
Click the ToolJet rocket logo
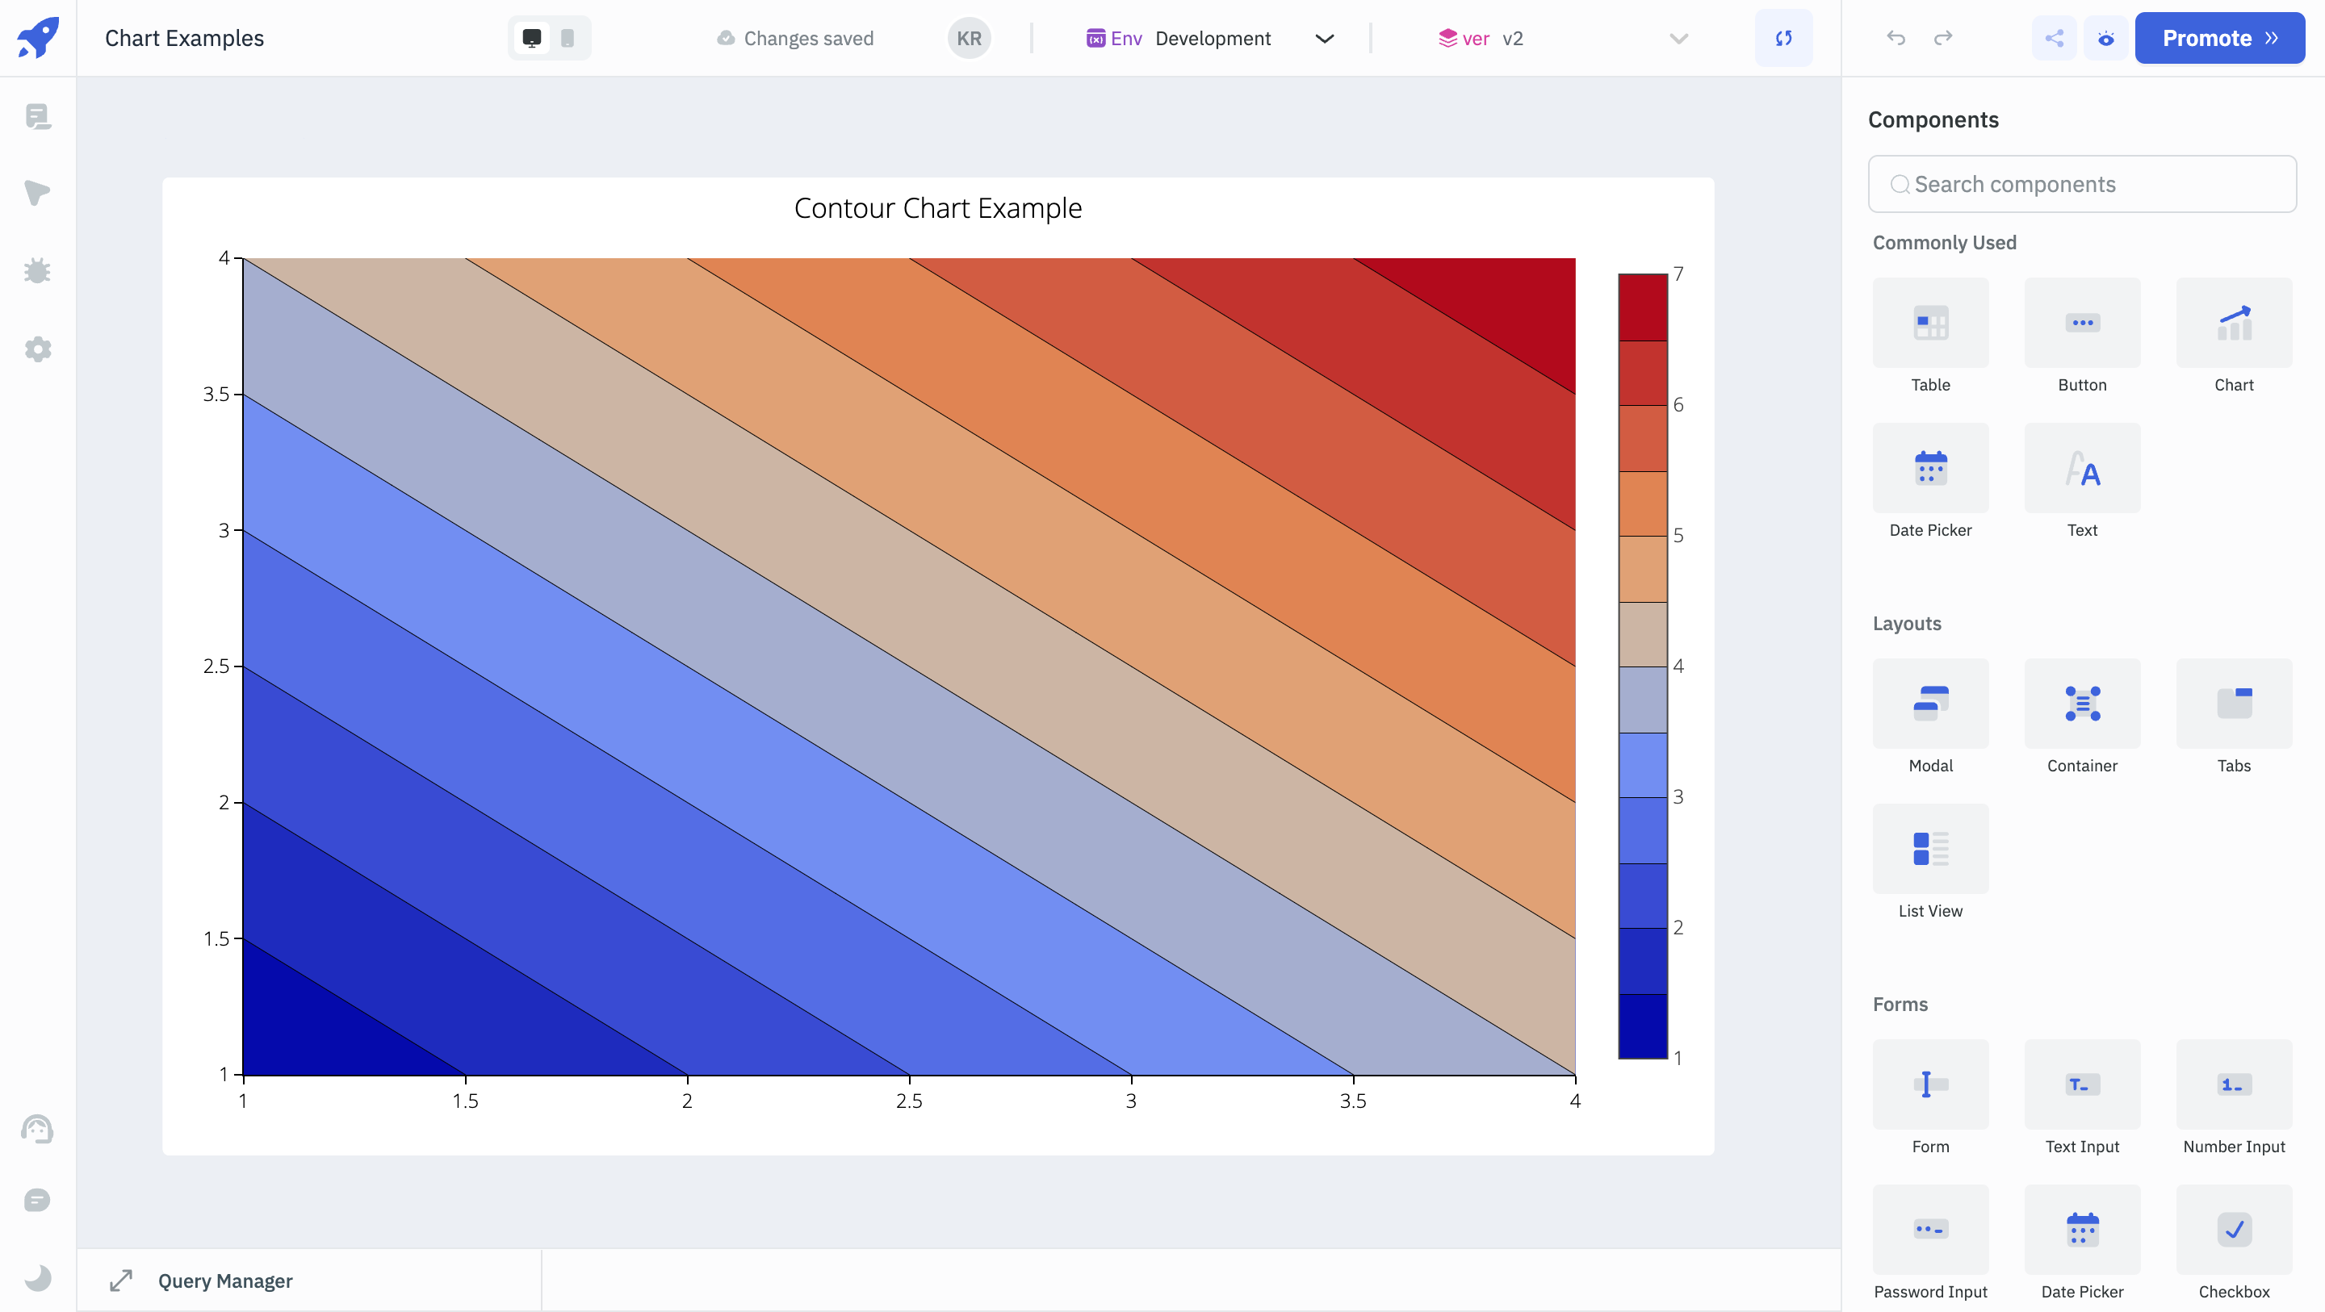click(38, 38)
